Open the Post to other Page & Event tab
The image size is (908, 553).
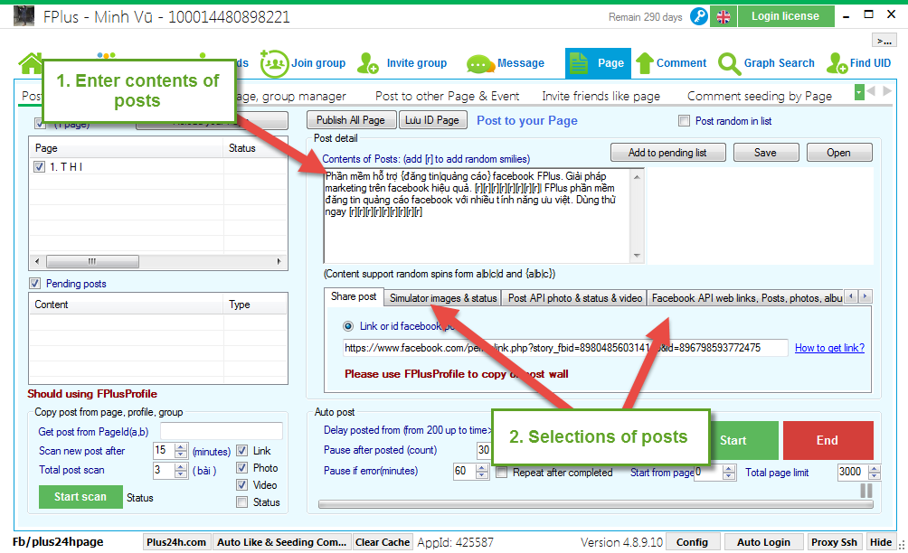(447, 96)
